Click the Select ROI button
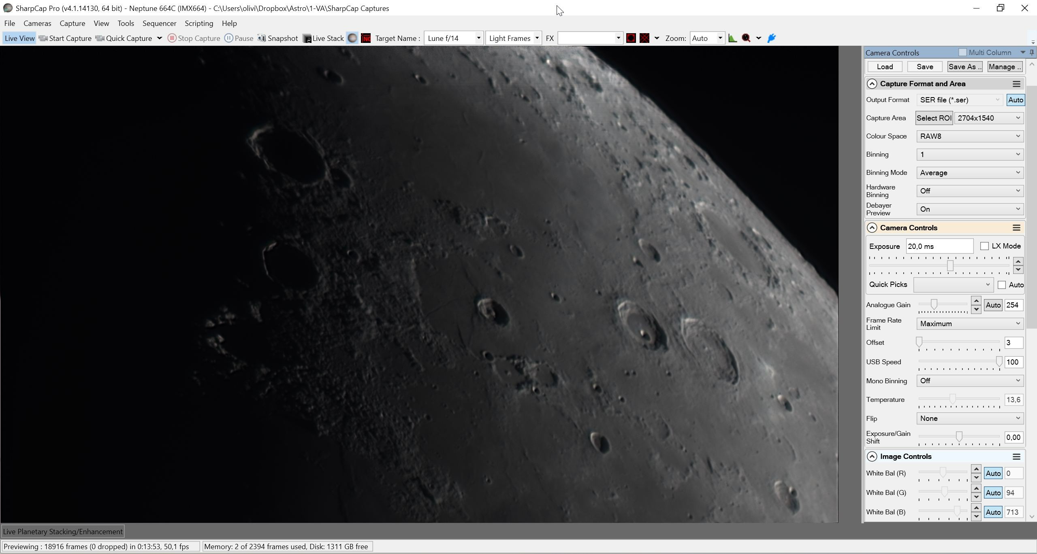 pos(934,118)
